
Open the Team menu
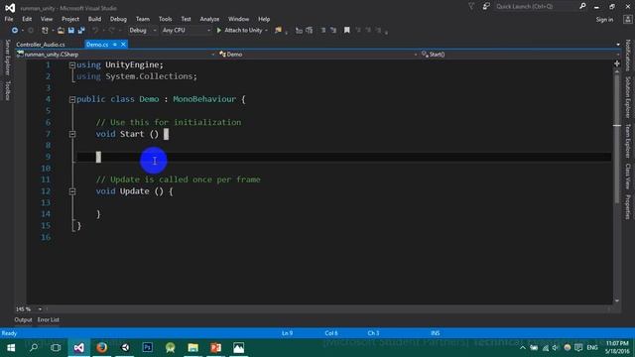143,19
